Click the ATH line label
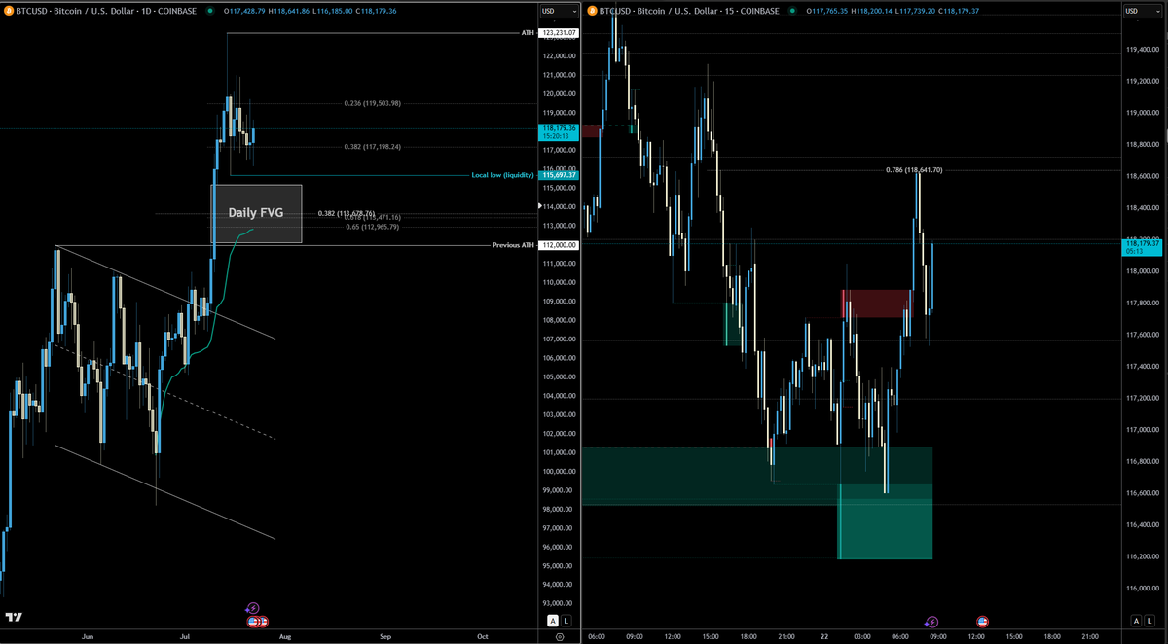Viewport: 1168px width, 644px height. click(528, 33)
